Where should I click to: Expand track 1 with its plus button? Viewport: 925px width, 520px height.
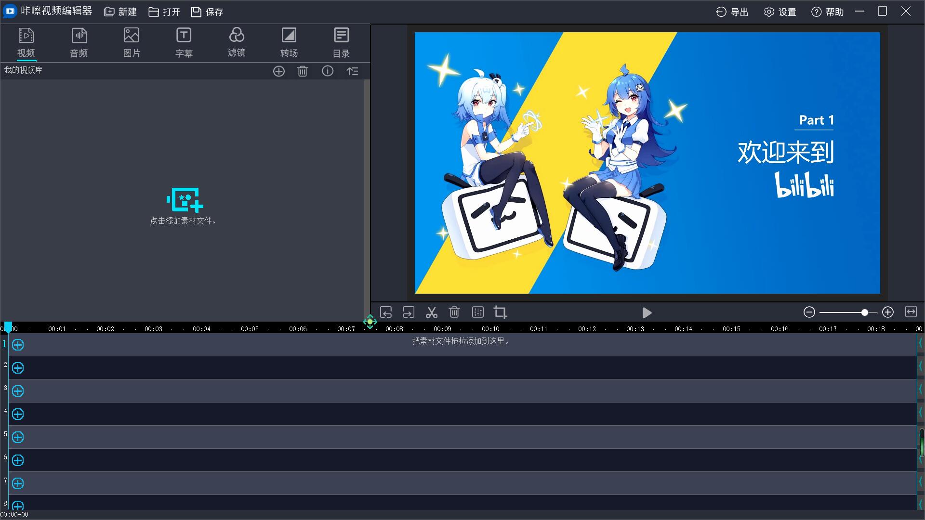18,345
